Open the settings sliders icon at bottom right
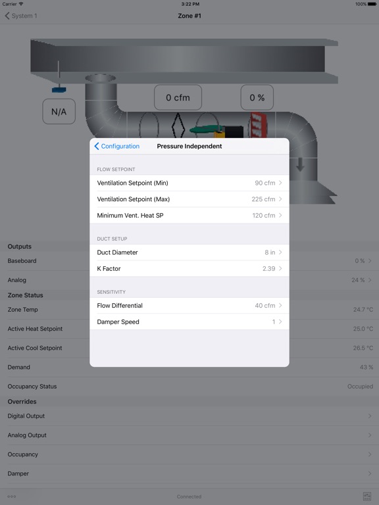Screen dimensions: 379x505 pos(366,496)
